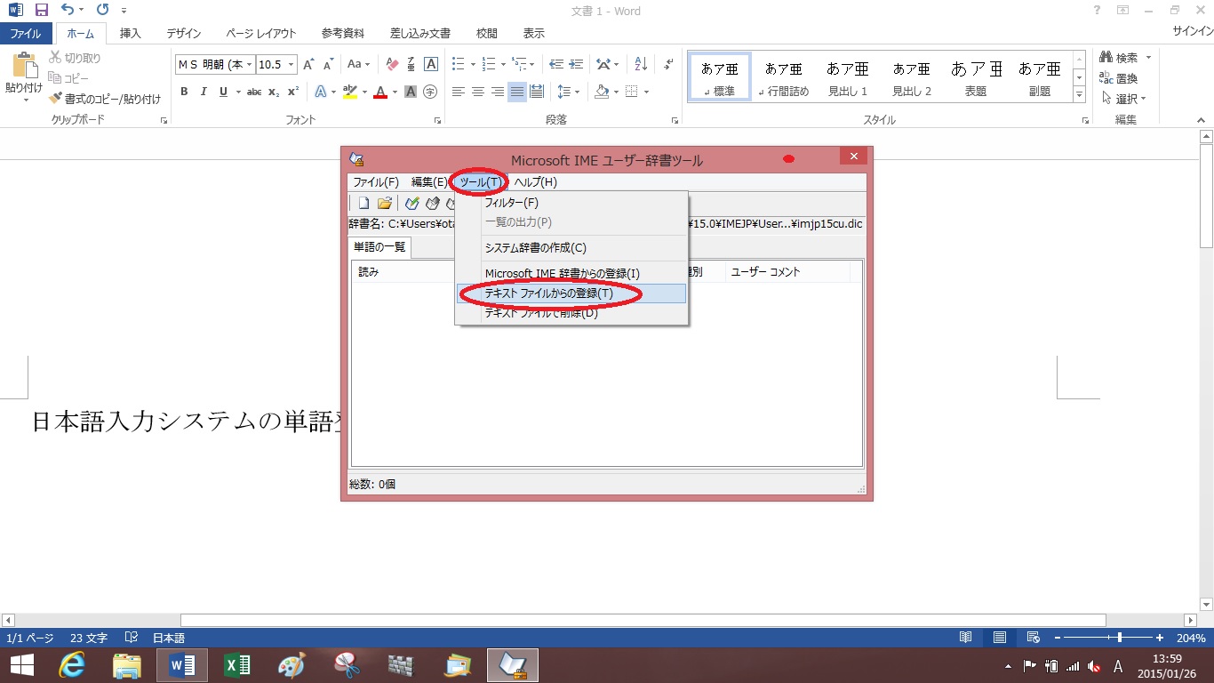The image size is (1214, 683).
Task: Toggle Underline formatting in Word ribbon
Action: pos(223,92)
